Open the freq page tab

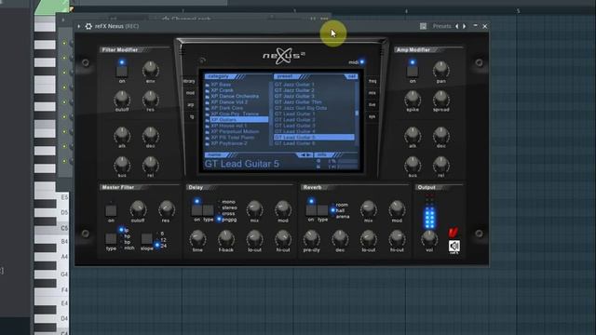(372, 81)
